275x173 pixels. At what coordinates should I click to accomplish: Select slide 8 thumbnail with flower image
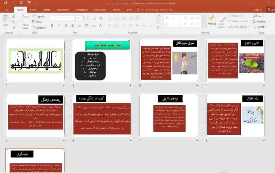[x=235, y=115]
